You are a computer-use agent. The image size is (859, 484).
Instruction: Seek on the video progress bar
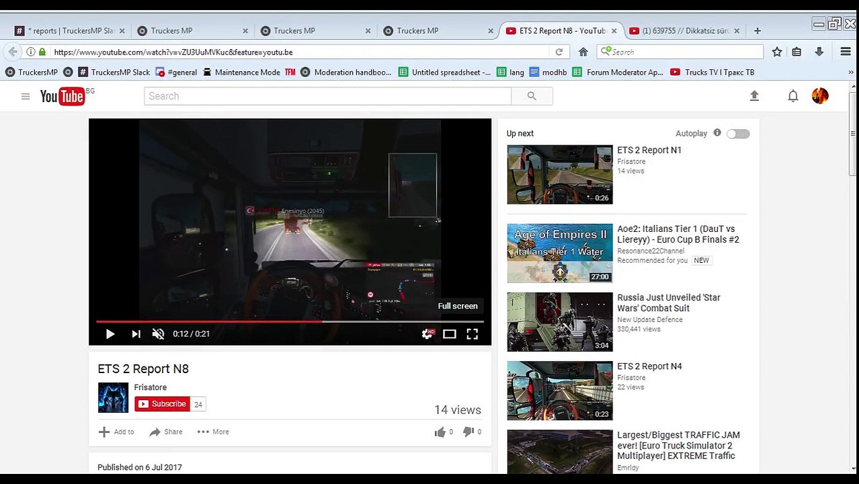pyautogui.click(x=290, y=321)
